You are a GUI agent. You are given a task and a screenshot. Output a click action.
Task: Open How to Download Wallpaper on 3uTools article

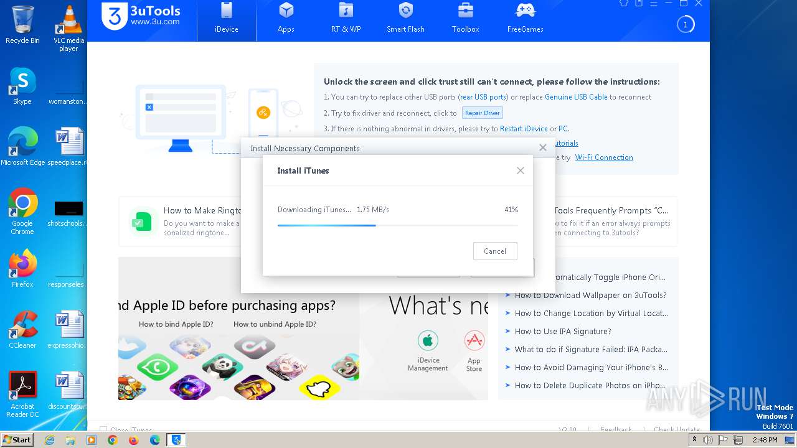(590, 296)
